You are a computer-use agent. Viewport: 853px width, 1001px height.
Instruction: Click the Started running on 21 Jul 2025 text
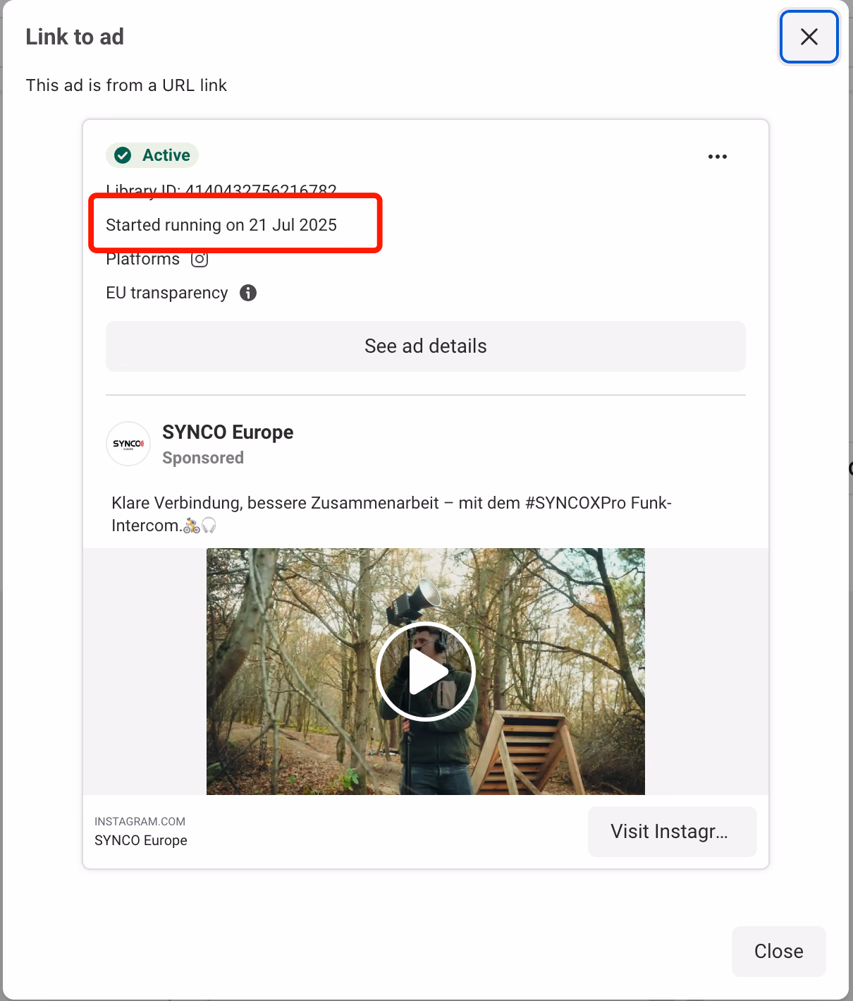(221, 224)
